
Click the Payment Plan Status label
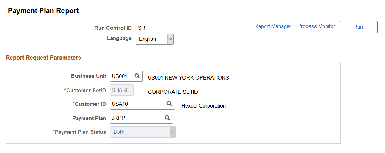coord(80,132)
